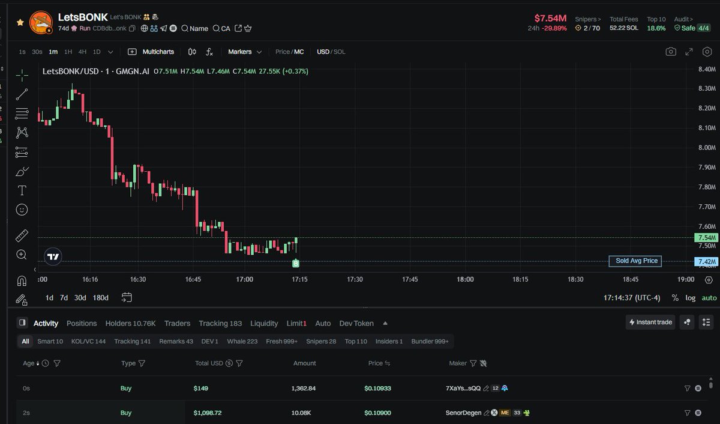Toggle the panel layout icon beside Activity
The image size is (720, 424).
[22, 323]
